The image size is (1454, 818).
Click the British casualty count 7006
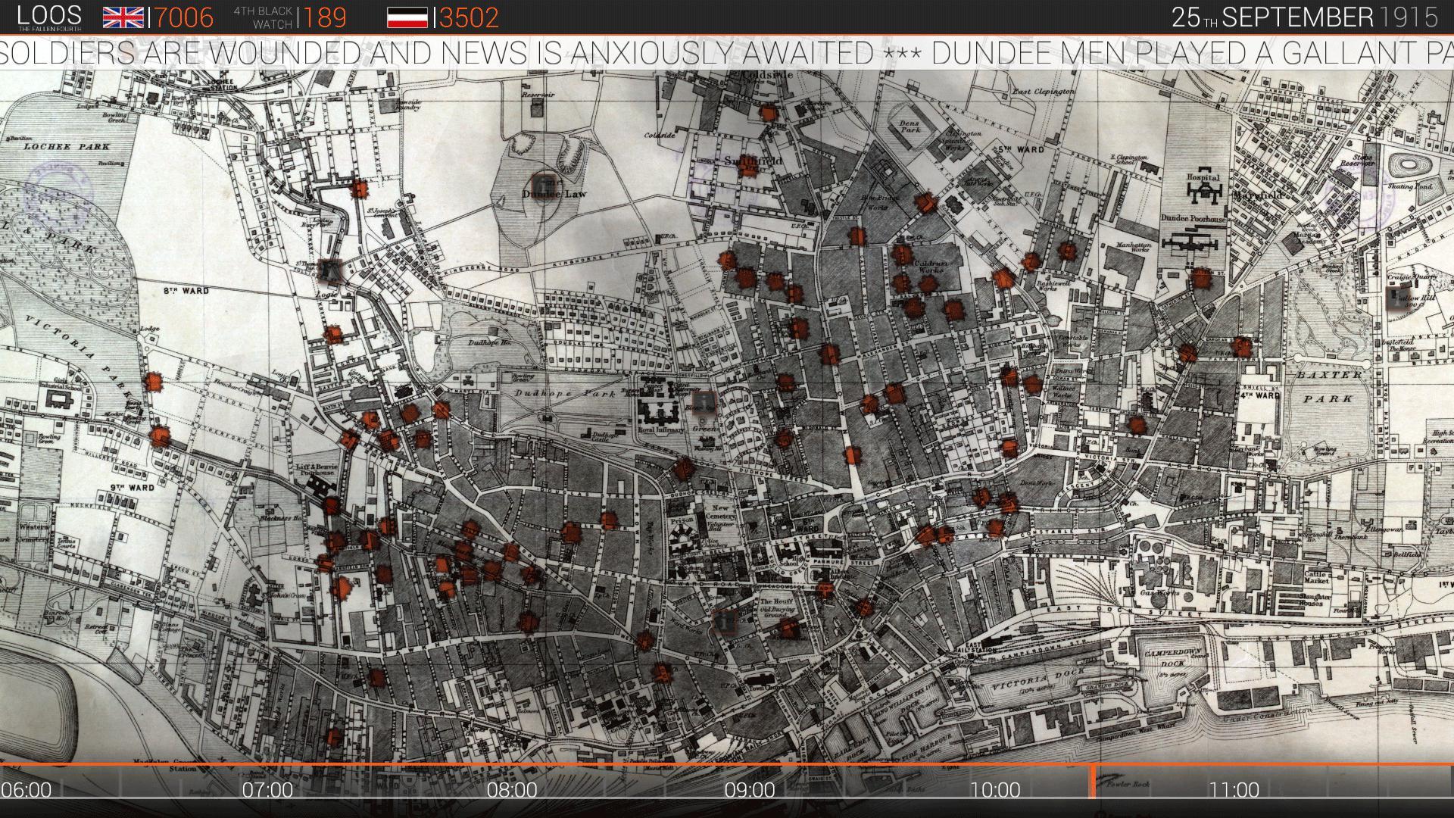click(x=184, y=17)
